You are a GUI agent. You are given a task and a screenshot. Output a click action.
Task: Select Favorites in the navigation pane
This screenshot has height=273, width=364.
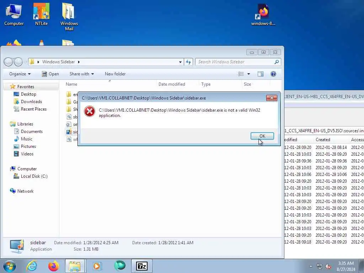tap(26, 87)
